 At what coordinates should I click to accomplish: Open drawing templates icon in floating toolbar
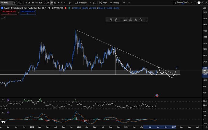pos(111,20)
